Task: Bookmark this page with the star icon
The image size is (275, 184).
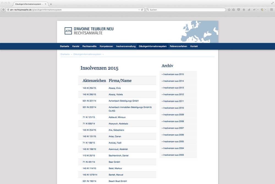Action: [229, 10]
